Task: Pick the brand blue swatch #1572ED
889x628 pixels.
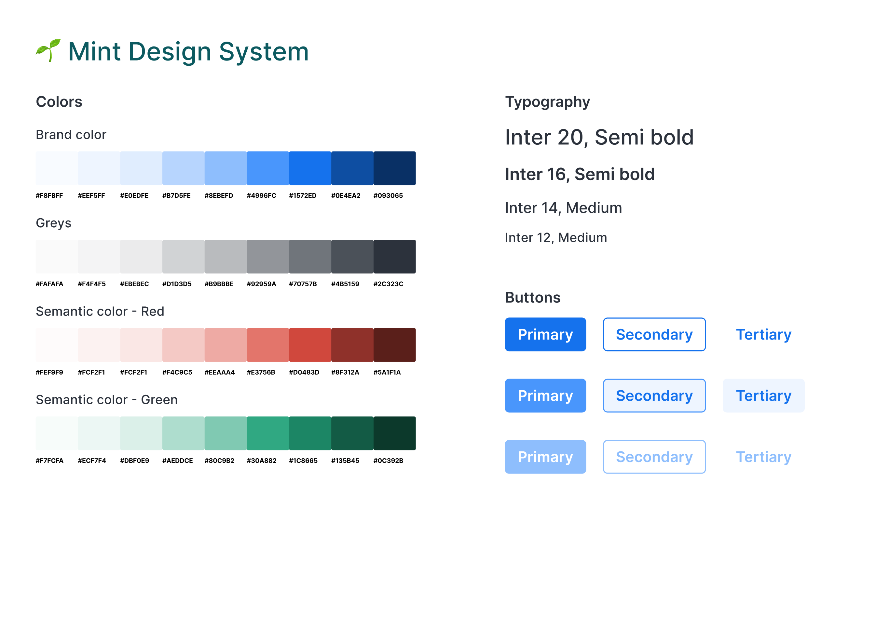Action: [310, 168]
